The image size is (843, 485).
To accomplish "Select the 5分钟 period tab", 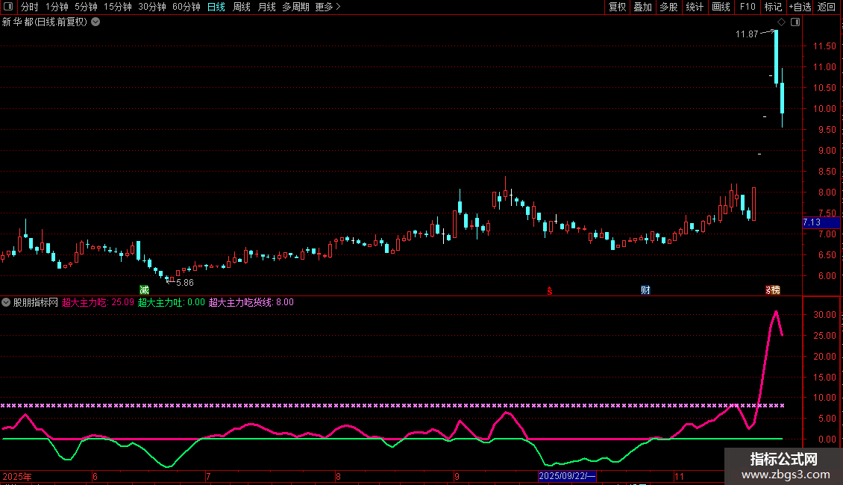I will [86, 7].
